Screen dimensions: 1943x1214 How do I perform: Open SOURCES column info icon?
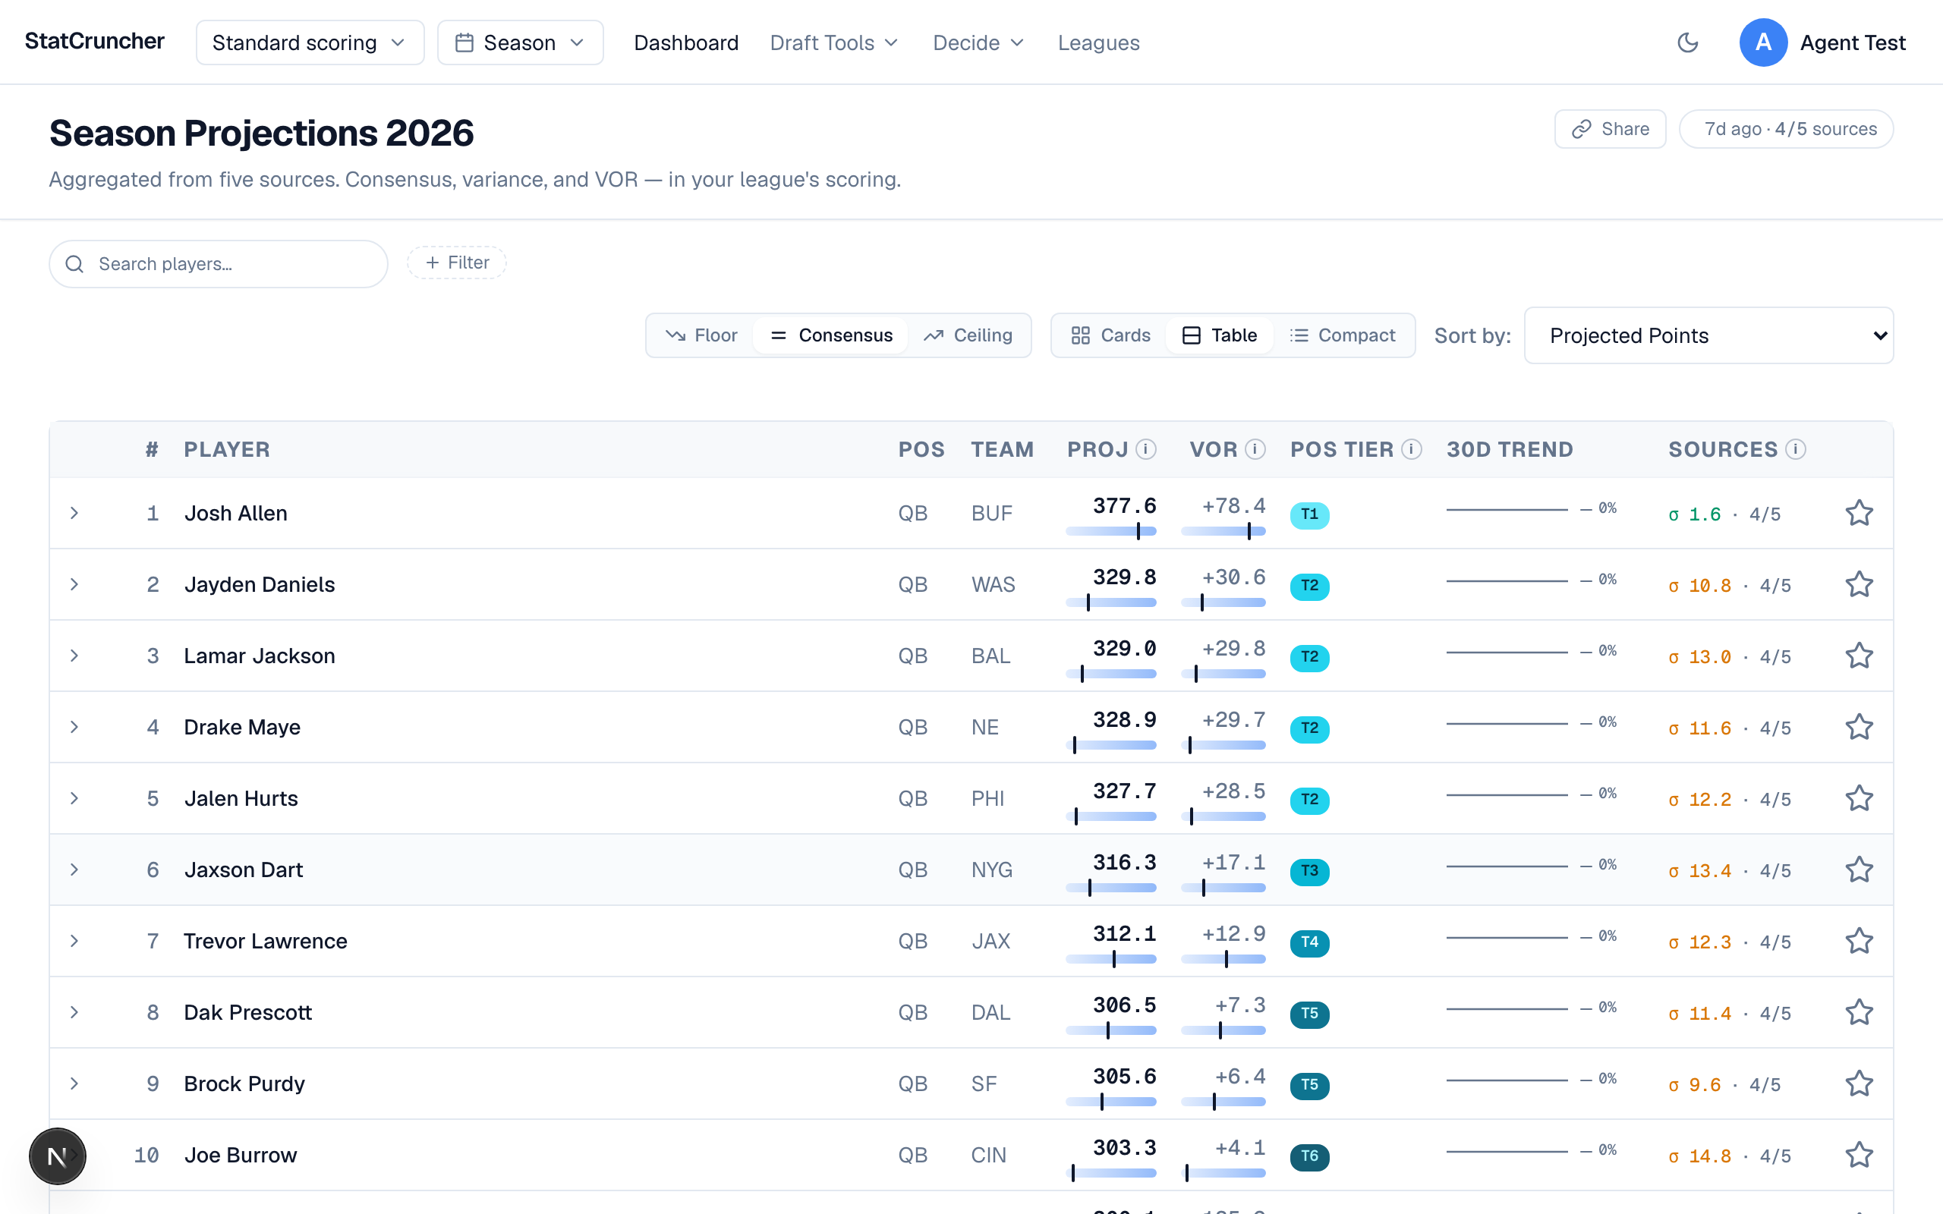tap(1796, 450)
